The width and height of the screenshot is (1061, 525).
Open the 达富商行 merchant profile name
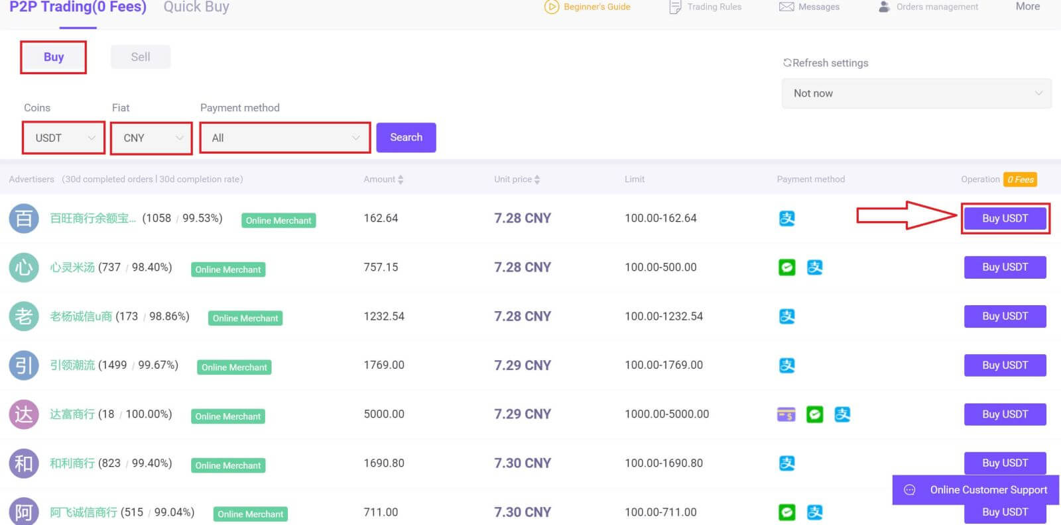pyautogui.click(x=72, y=414)
